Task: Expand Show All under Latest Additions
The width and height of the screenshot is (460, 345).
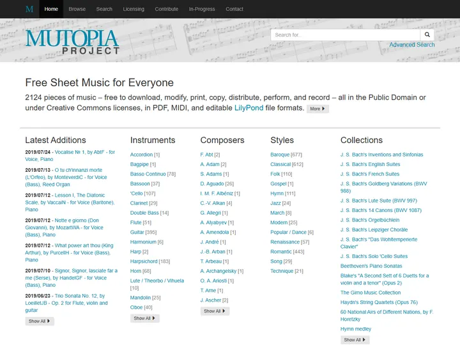Action: tap(40, 321)
